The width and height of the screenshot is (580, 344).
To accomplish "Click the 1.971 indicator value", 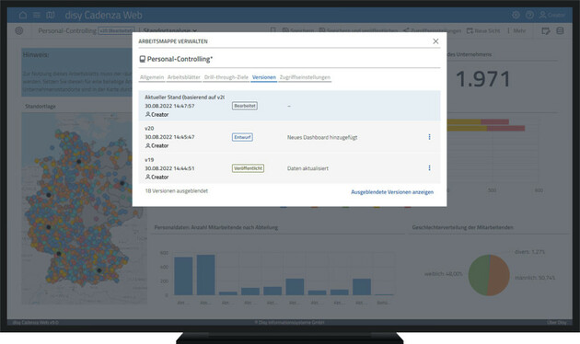I will (482, 79).
